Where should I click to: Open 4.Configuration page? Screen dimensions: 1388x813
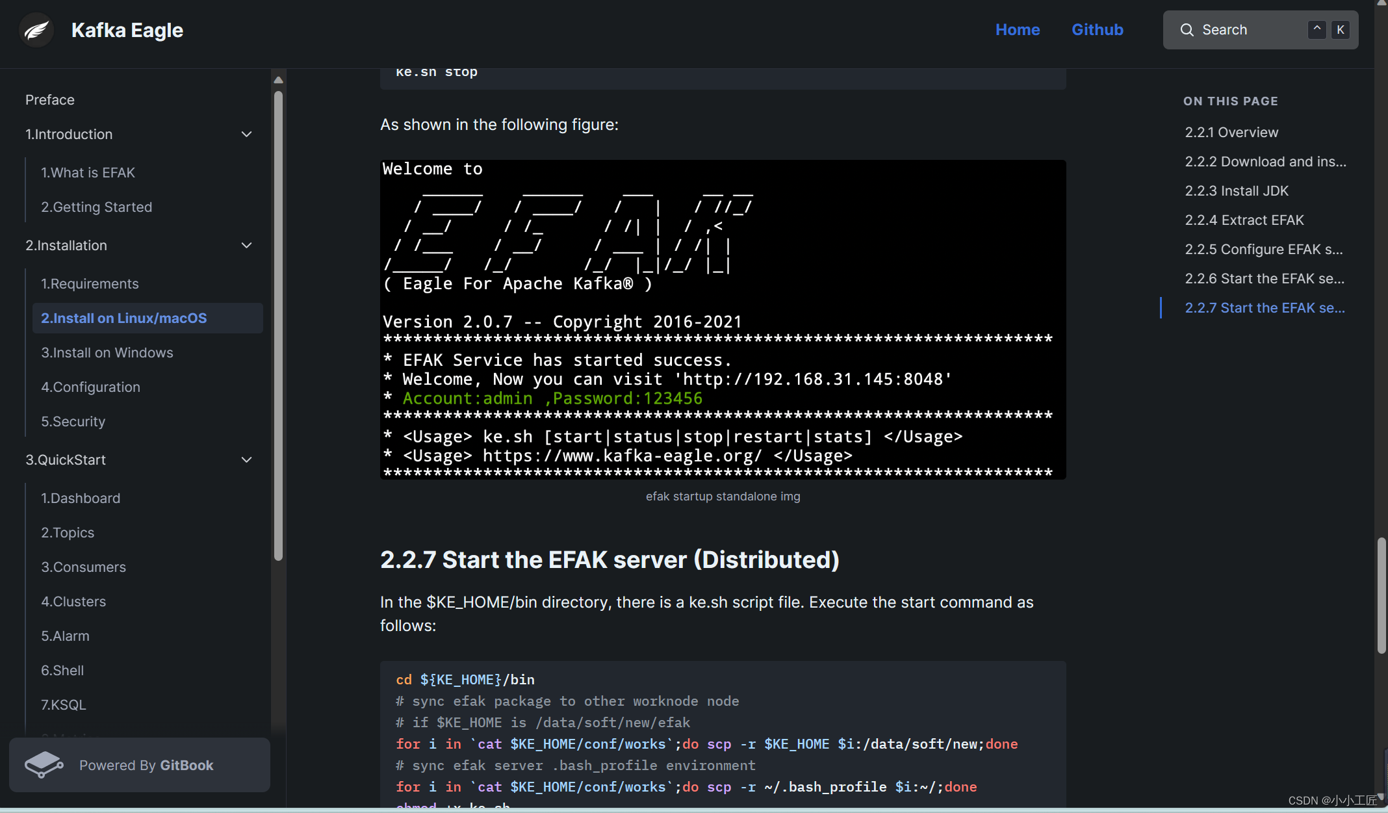[x=90, y=387]
